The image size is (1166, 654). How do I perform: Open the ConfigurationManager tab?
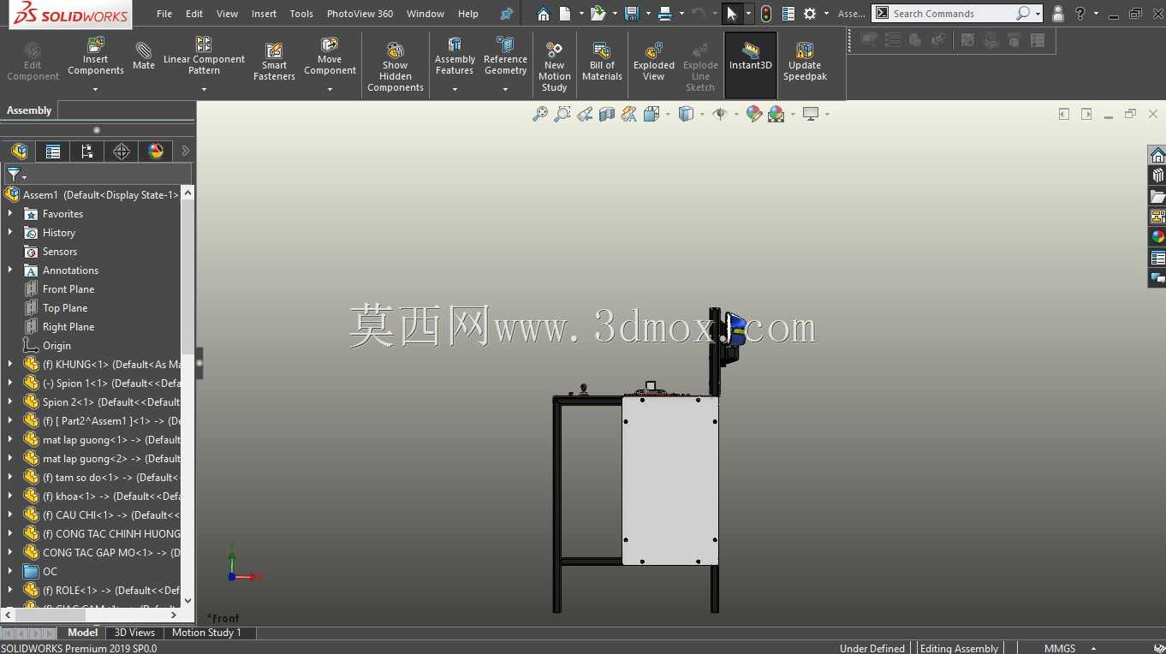87,152
